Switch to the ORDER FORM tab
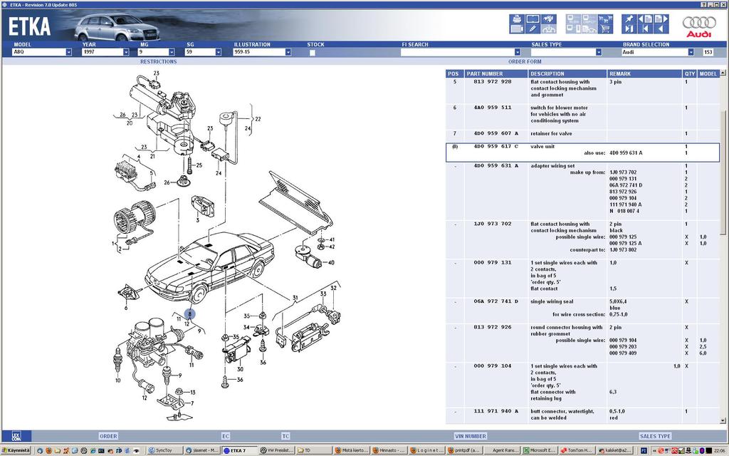Image resolution: width=729 pixels, height=456 pixels. pos(525,61)
